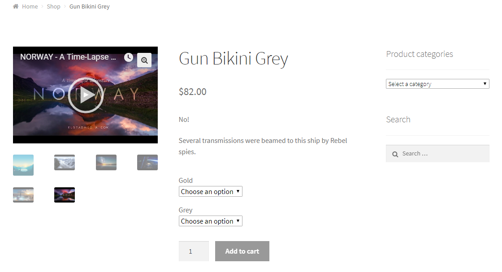Image resolution: width=502 pixels, height=272 pixels.
Task: Click the Home icon in the breadcrumb
Action: [x=15, y=6]
